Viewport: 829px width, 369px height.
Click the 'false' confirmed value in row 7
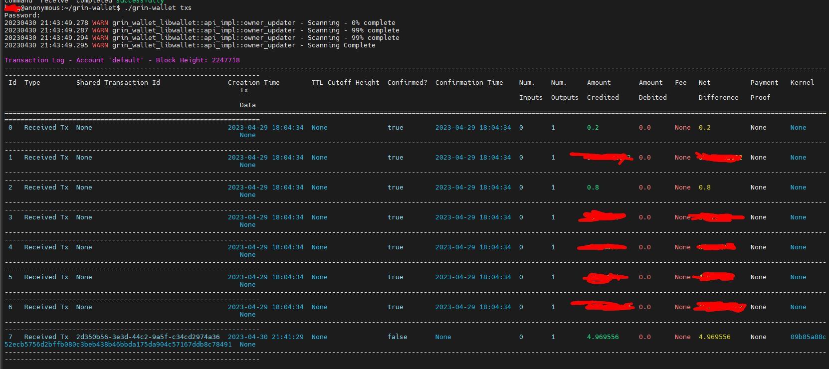tap(397, 337)
